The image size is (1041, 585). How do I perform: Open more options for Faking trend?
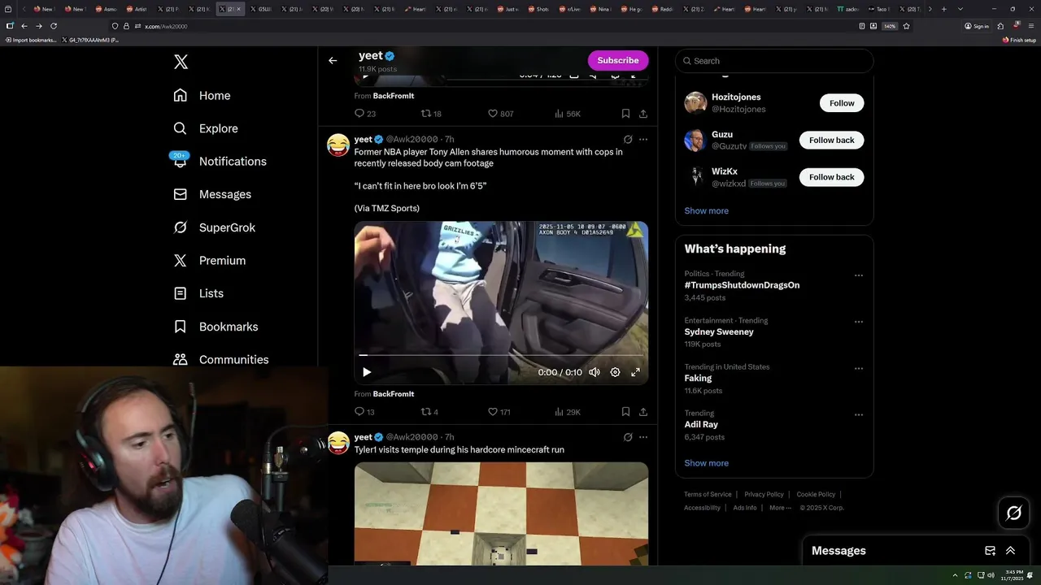[x=858, y=368]
